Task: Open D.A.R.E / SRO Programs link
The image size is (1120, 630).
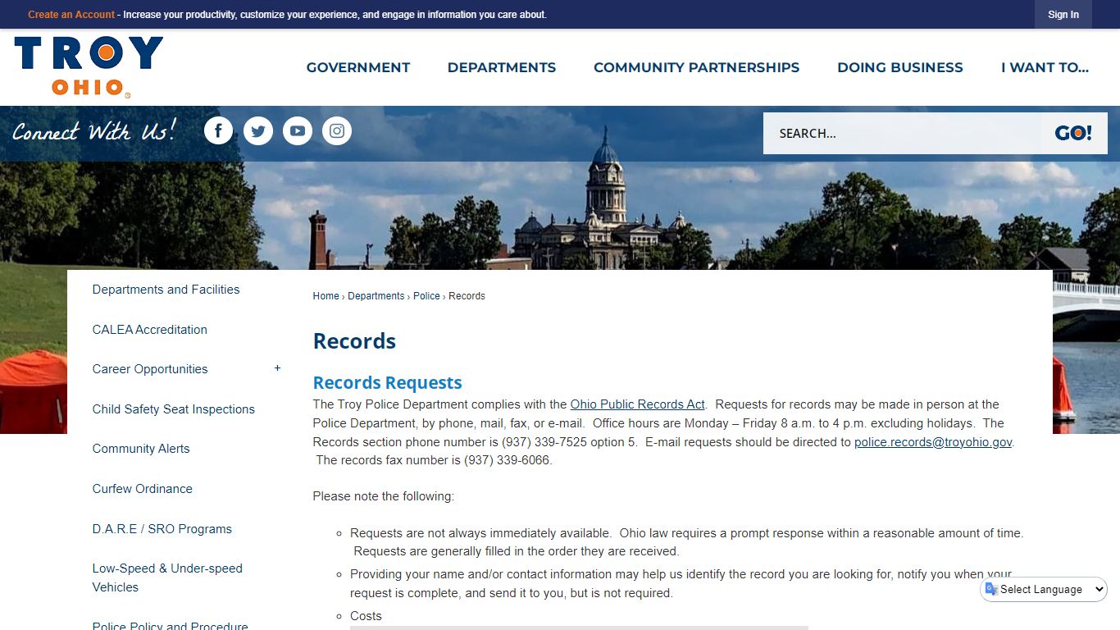Action: click(x=162, y=529)
